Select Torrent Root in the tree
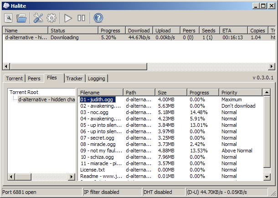Viewport: 278px width, 198px height. coord(24,92)
